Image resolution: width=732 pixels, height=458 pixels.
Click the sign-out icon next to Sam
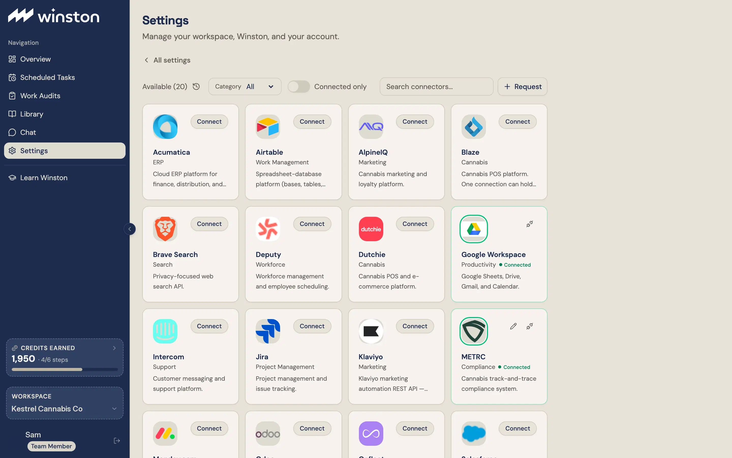coord(117,441)
